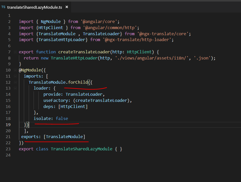Click the TranslateSharedLazyModule class name
The height and width of the screenshot is (182, 241).
[82, 149]
